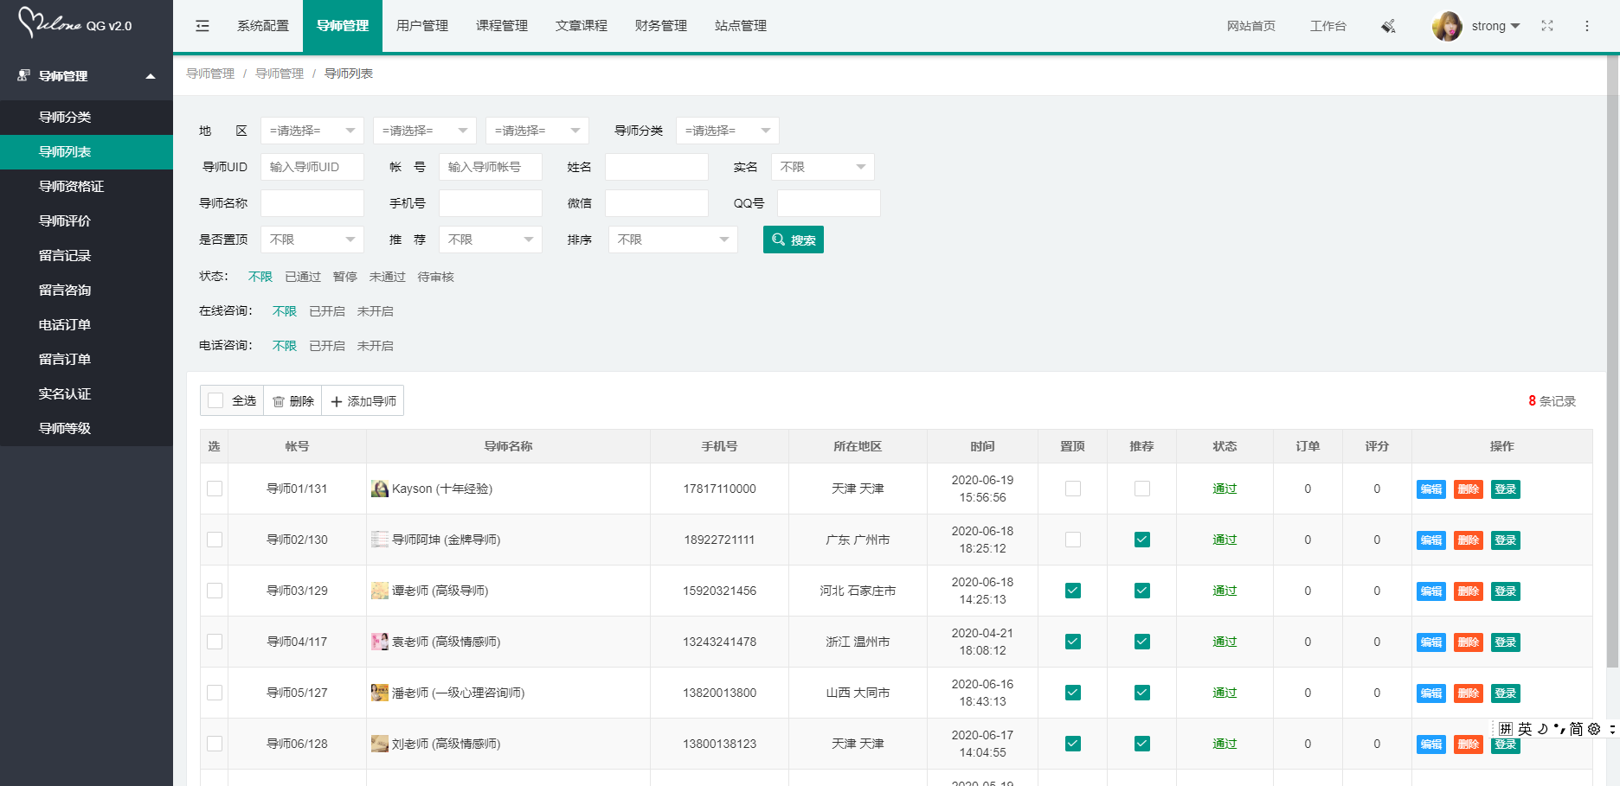
Task: Check the 全选 select-all checkbox
Action: point(215,400)
